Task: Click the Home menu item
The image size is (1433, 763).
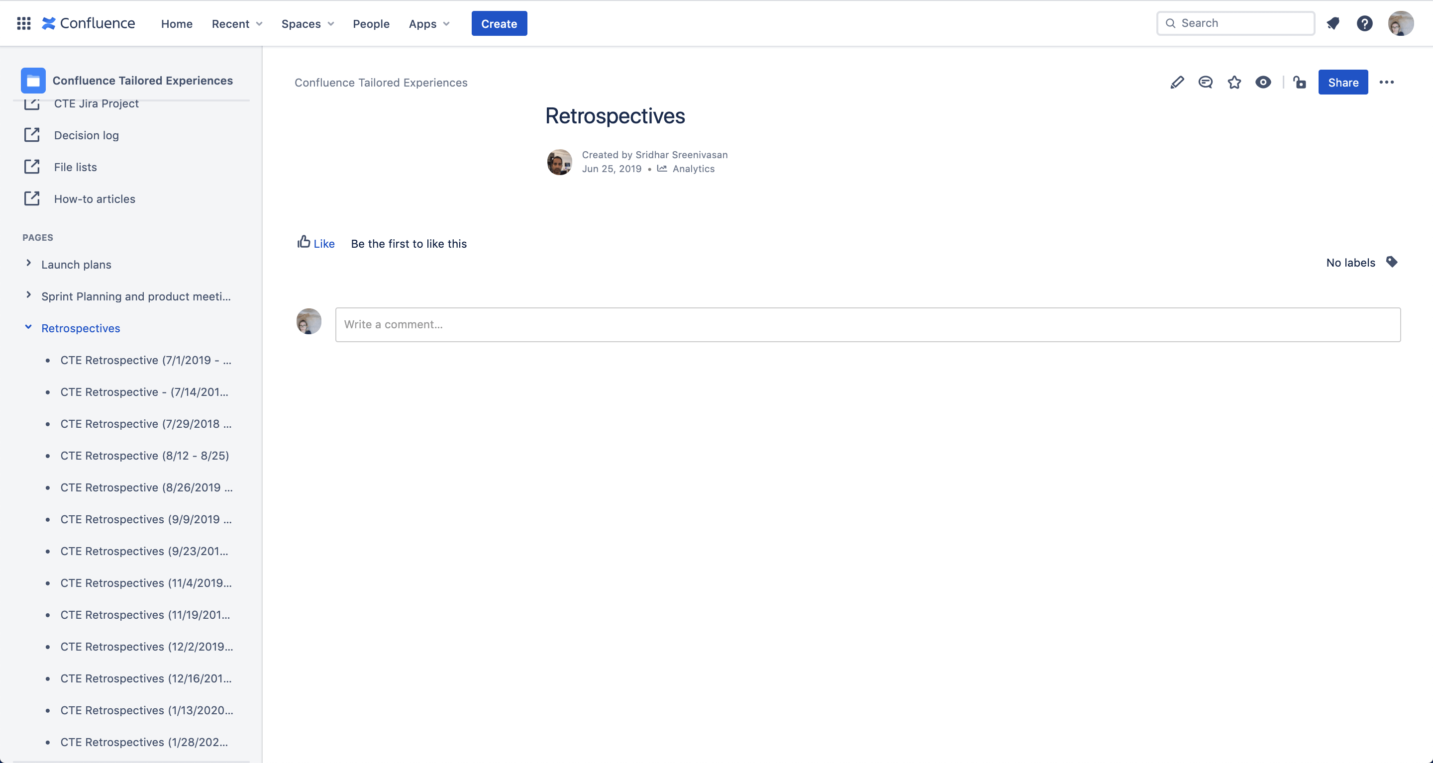Action: (x=176, y=23)
